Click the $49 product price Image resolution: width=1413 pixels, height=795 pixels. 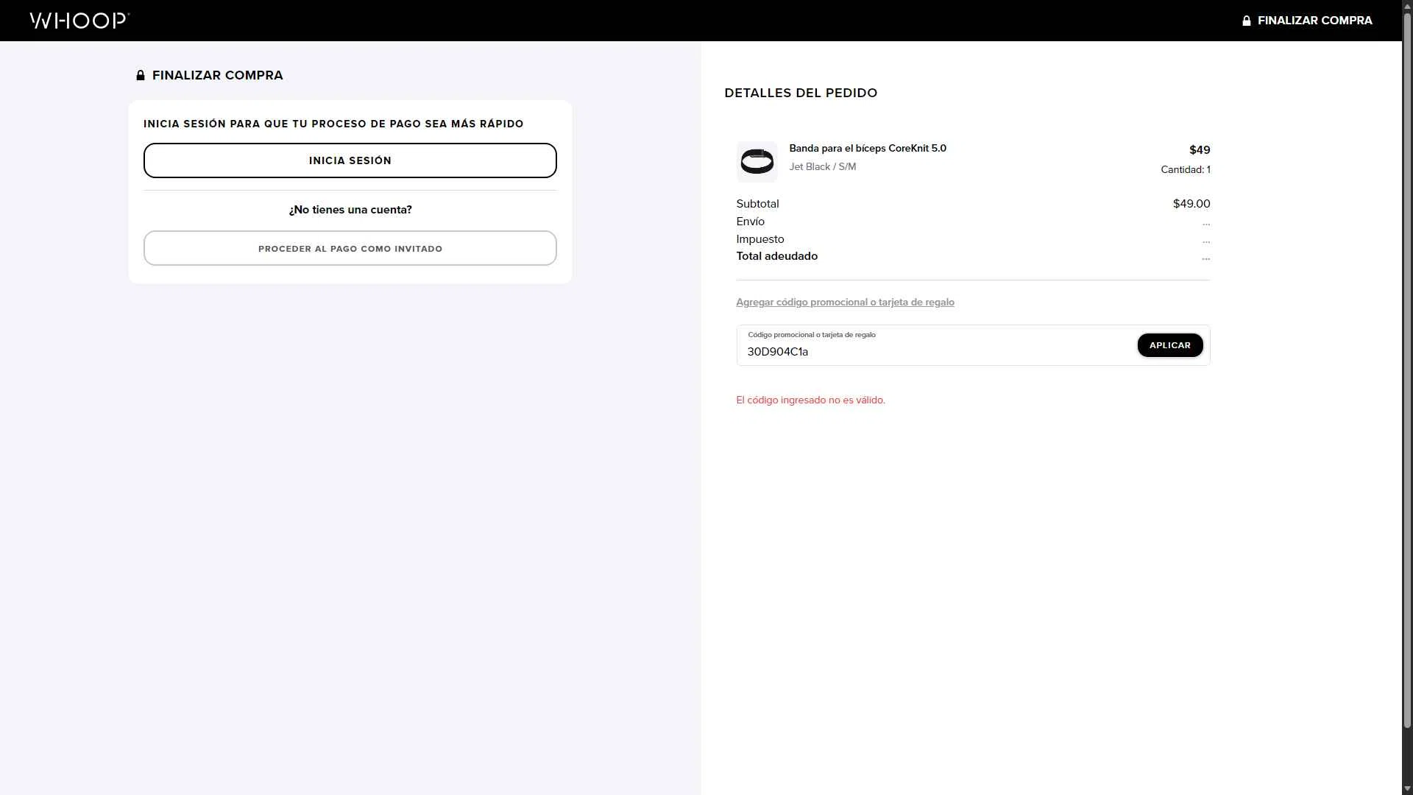[x=1200, y=150]
